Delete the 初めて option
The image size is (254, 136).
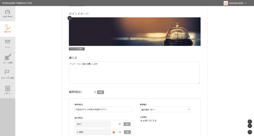[x=127, y=124]
